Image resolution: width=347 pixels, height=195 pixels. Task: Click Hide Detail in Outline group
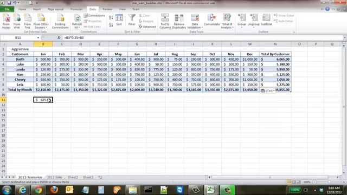pos(284,21)
